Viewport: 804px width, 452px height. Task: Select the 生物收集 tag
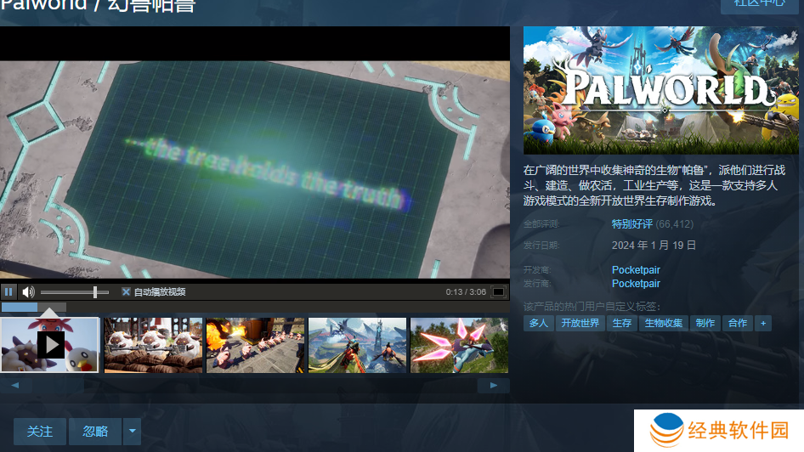pos(663,323)
